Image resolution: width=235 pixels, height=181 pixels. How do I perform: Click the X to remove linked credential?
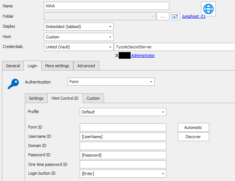click(x=117, y=56)
